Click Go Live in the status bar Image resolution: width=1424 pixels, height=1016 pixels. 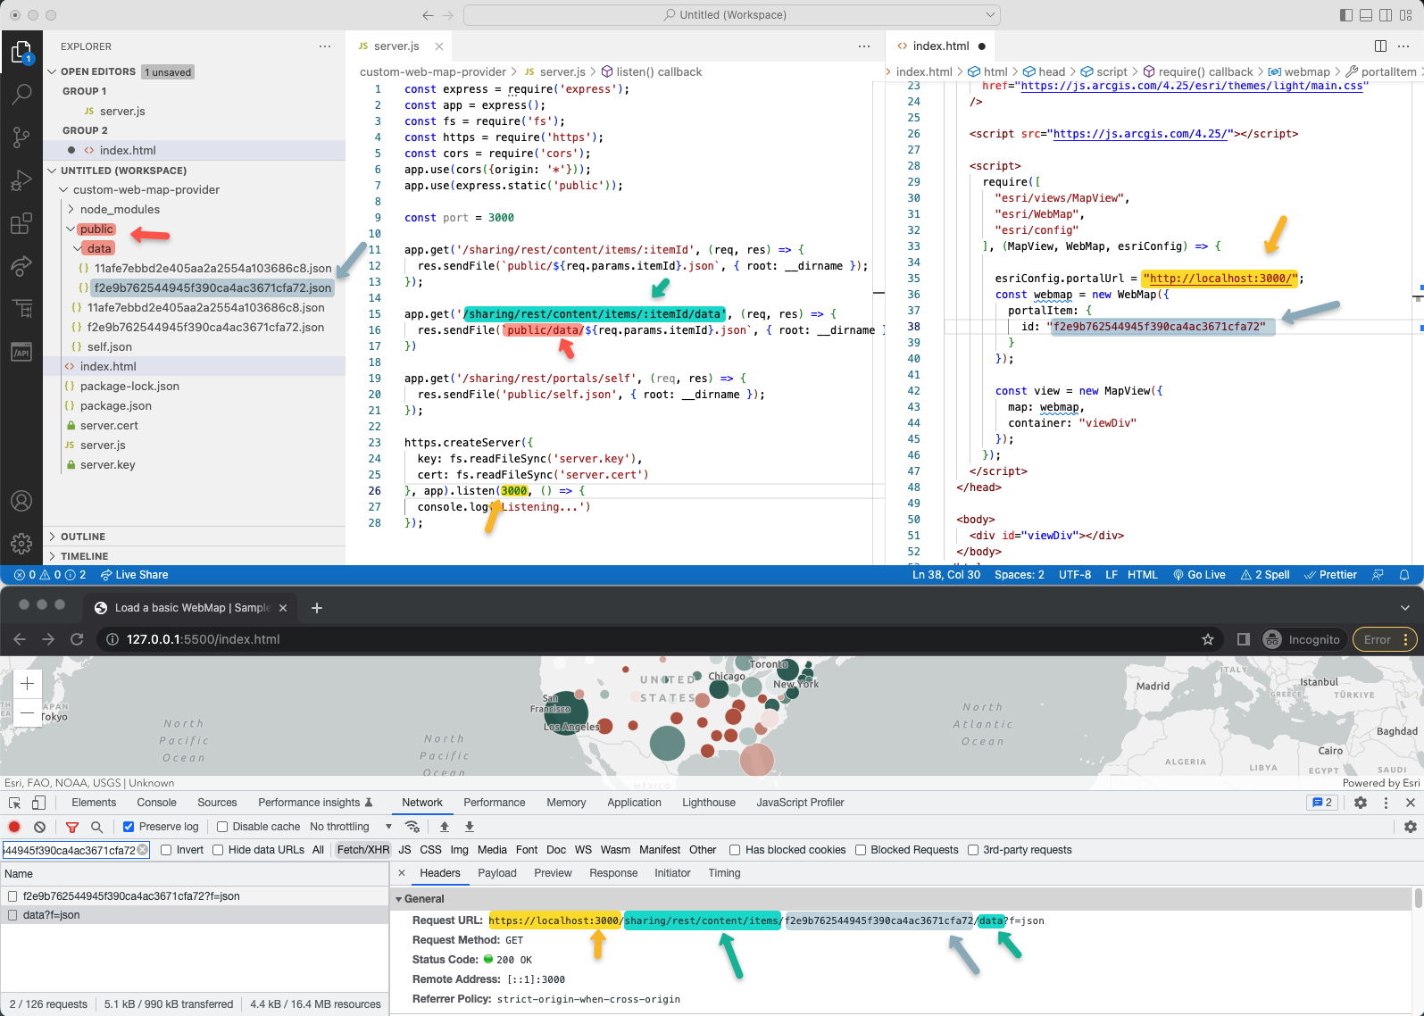tap(1199, 575)
